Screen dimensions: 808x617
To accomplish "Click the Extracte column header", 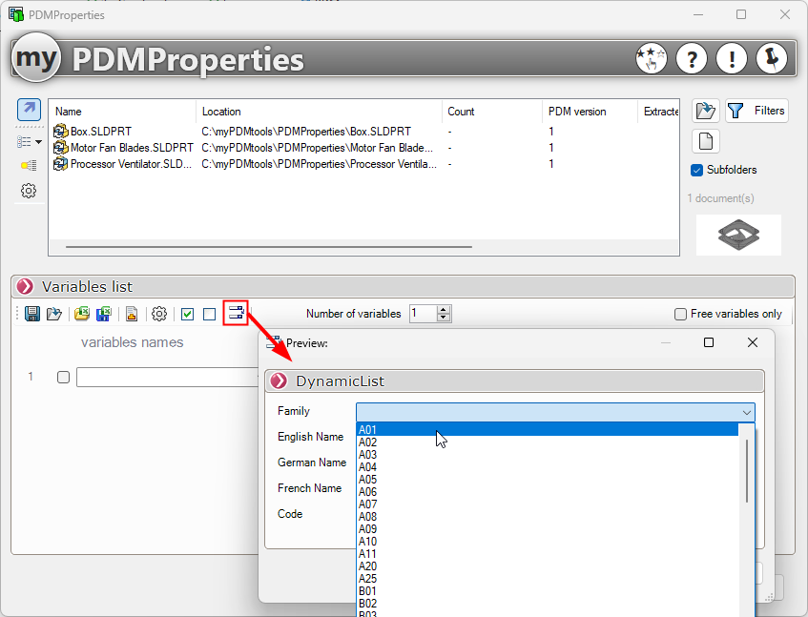I will 658,112.
